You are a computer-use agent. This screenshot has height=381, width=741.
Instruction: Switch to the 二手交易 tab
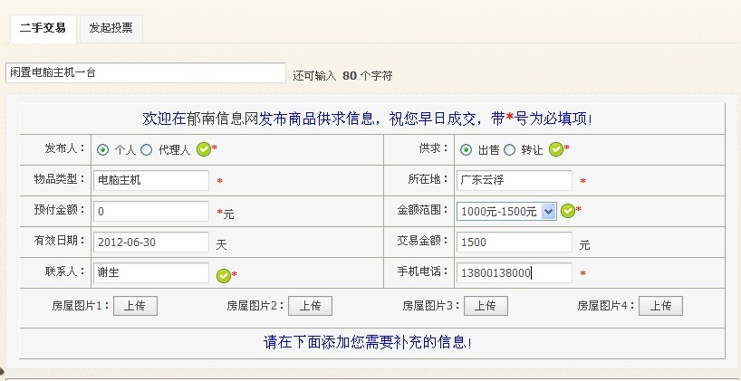(43, 28)
